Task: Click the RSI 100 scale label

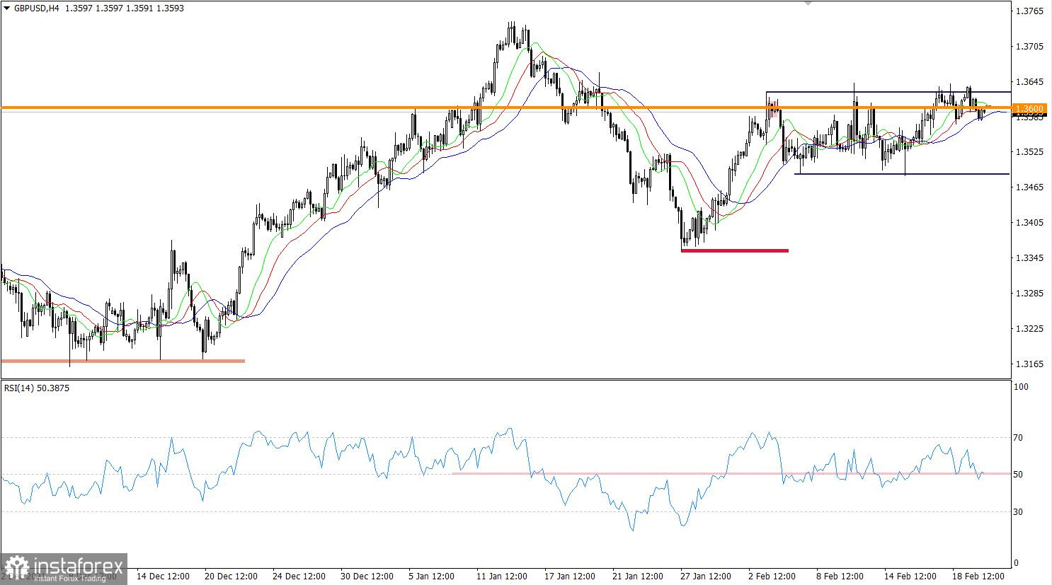Action: [x=1021, y=387]
